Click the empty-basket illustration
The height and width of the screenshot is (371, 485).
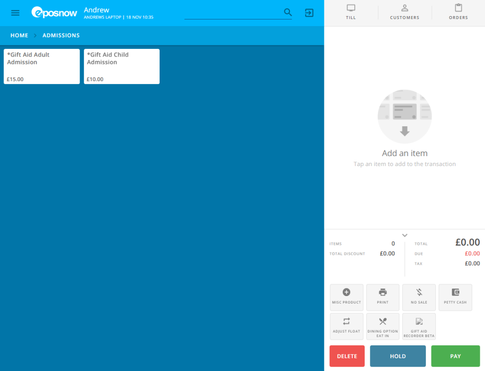click(x=404, y=117)
